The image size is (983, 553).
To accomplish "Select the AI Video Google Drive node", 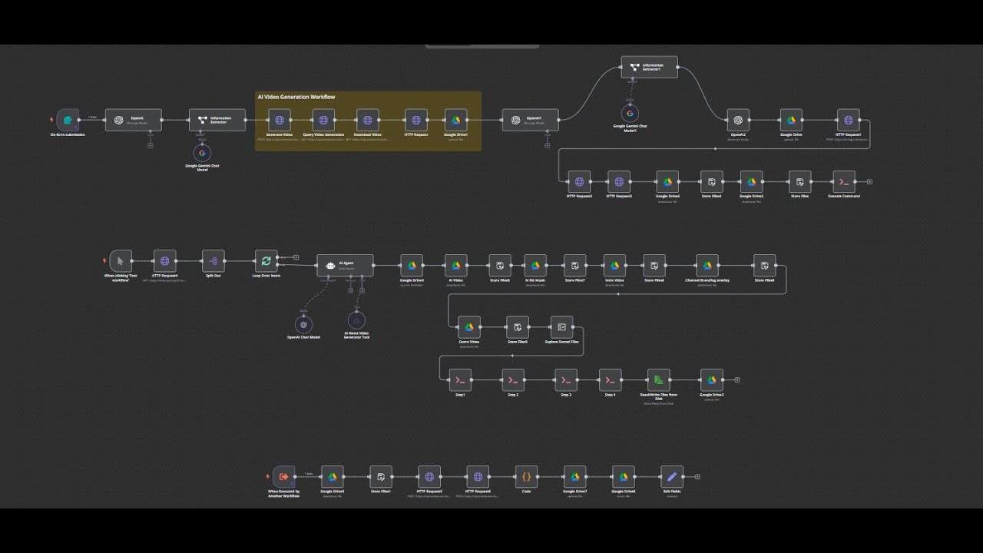I will tap(455, 266).
